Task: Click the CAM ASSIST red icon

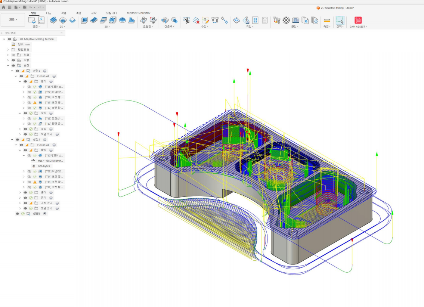Action: (x=358, y=20)
